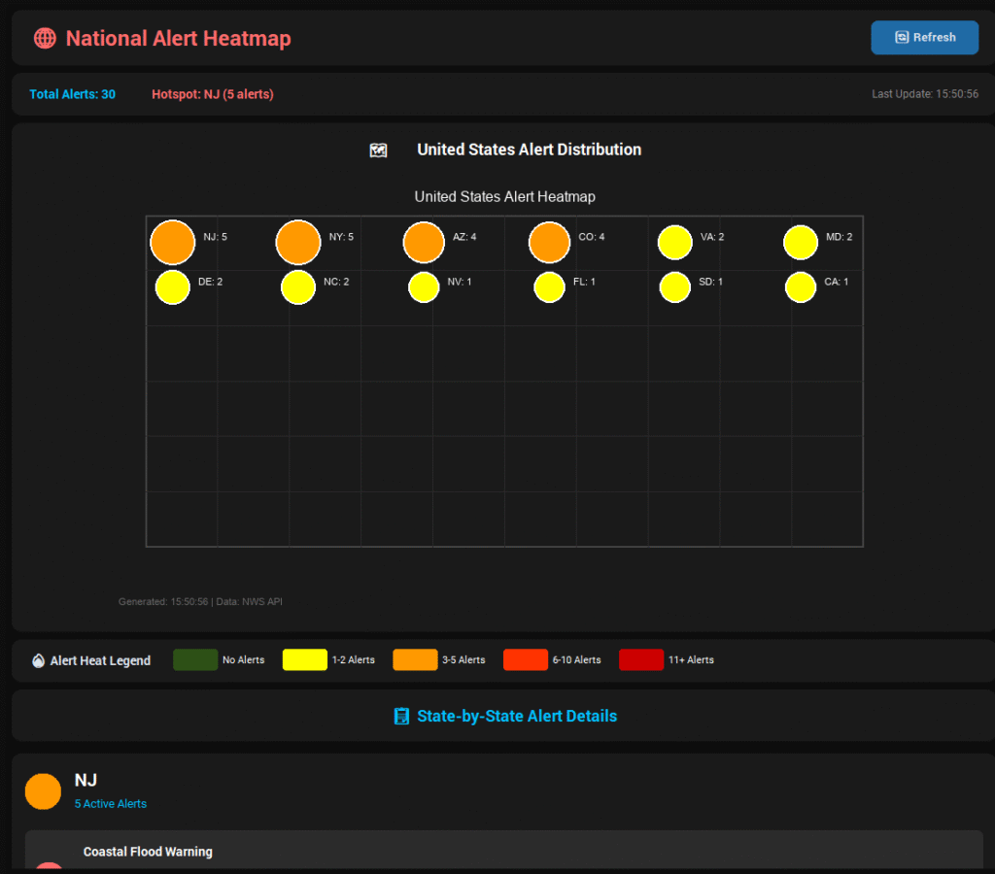Click the clipboard icon beside State-by-State Alert Details
This screenshot has height=874, width=995.
tap(401, 717)
